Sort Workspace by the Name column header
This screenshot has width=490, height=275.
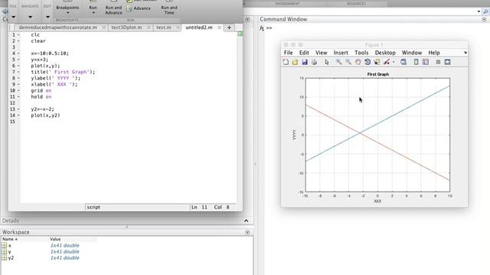(10, 239)
